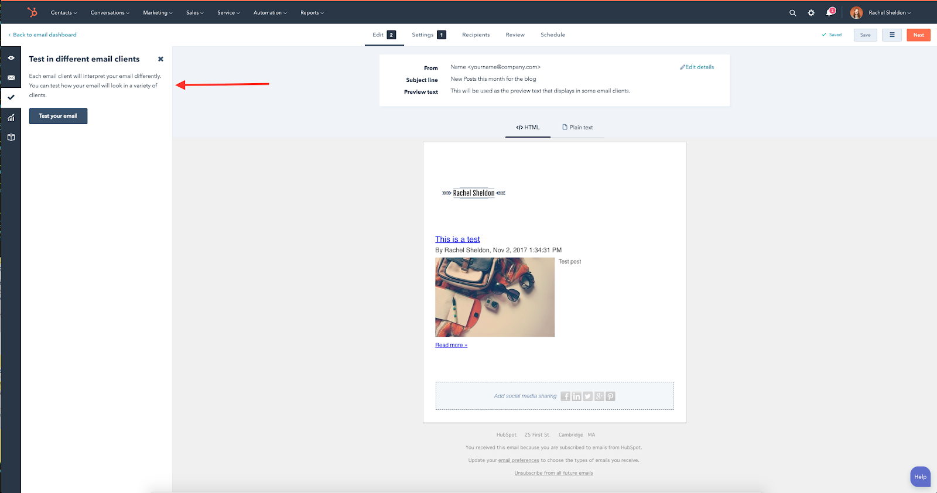Open the settings gear icon
Image resolution: width=937 pixels, height=493 pixels.
811,13
